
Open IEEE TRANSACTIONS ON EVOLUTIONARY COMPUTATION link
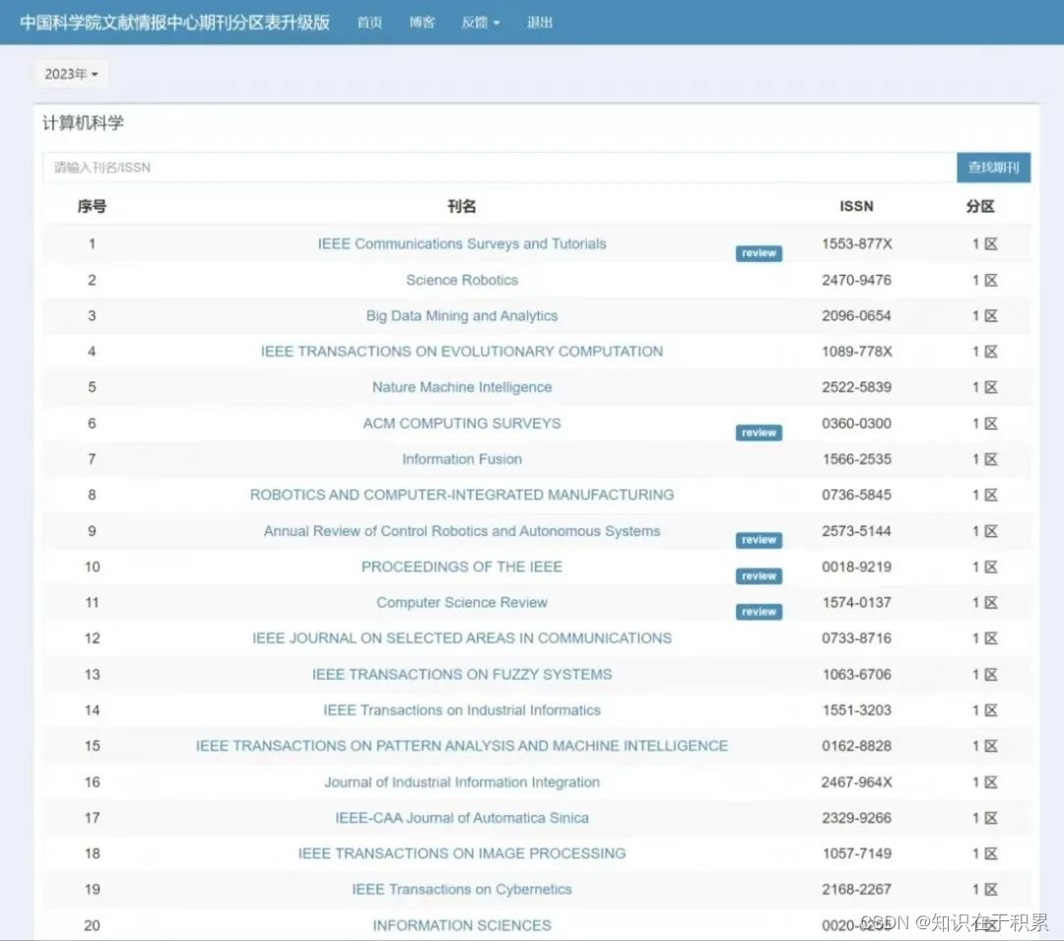461,352
